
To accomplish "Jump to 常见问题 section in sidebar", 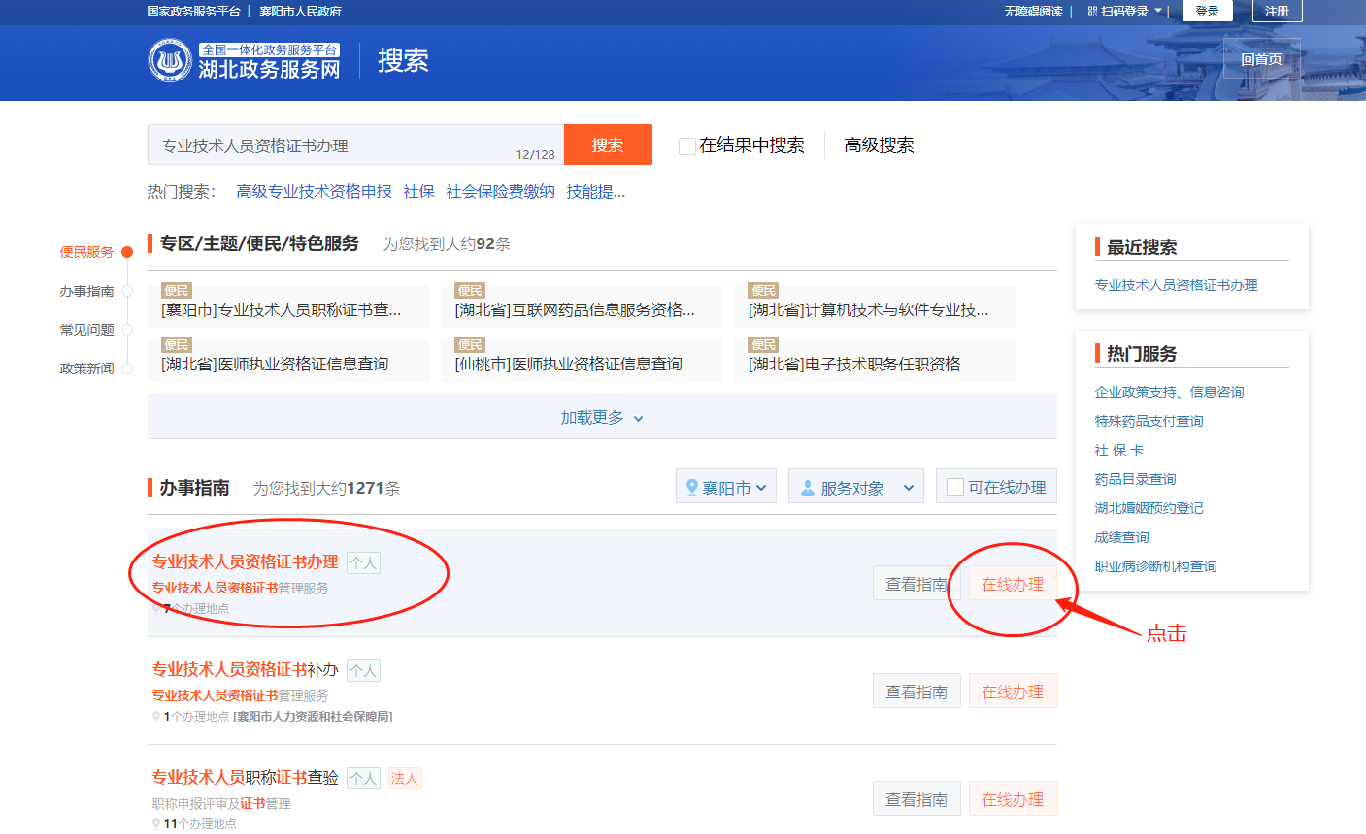I will pos(87,330).
